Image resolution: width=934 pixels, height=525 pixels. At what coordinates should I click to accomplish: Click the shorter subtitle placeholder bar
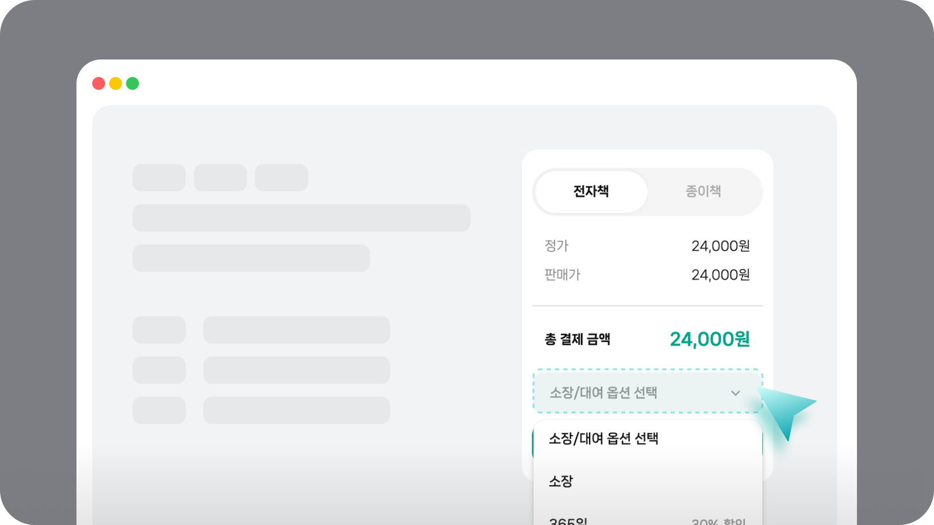point(251,258)
